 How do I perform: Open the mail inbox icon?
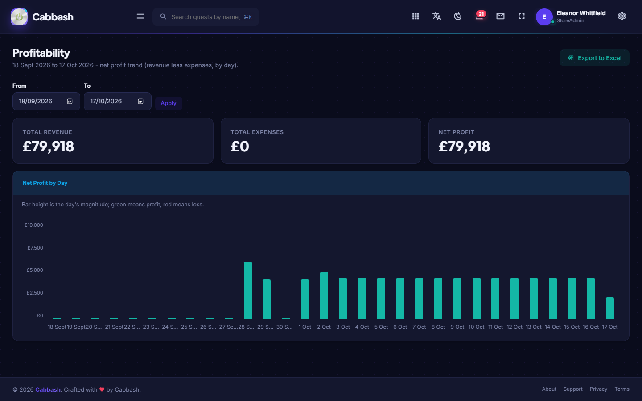pos(501,16)
